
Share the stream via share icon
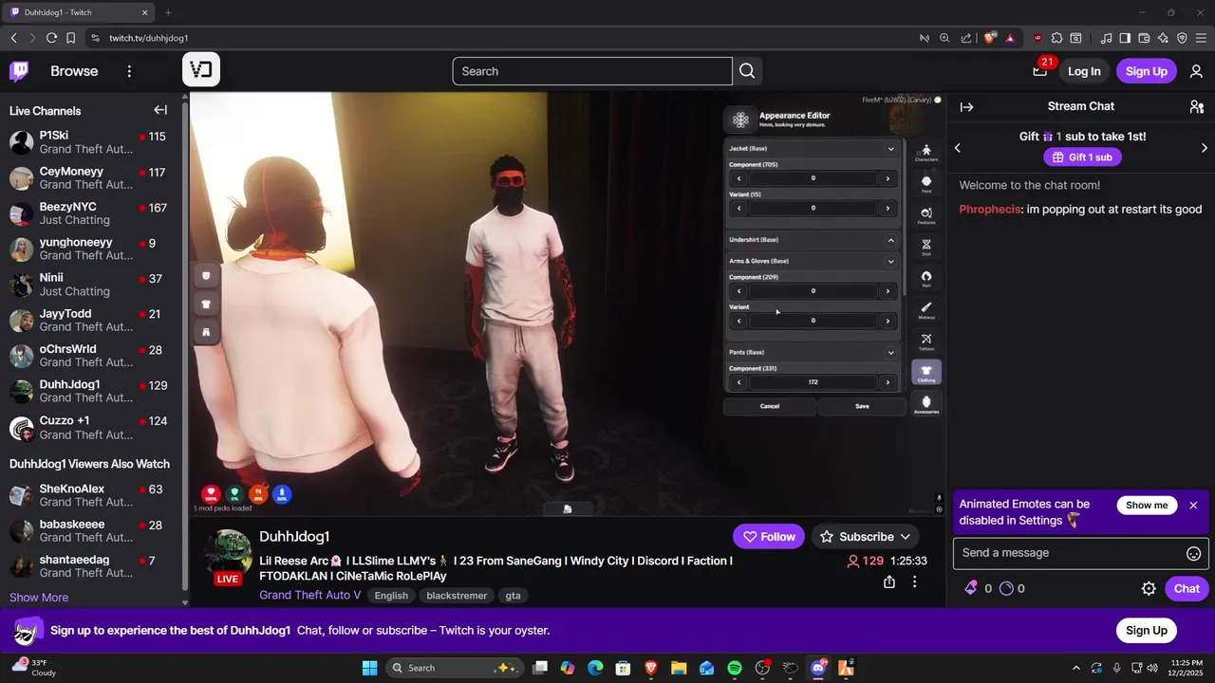coord(889,581)
